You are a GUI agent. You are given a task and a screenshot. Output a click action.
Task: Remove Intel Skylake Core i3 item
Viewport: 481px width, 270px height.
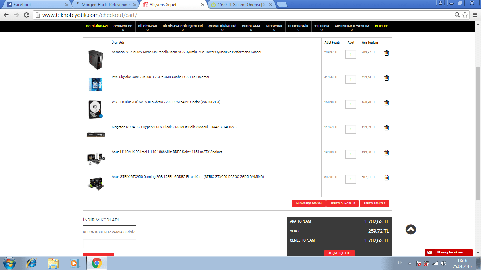386,78
